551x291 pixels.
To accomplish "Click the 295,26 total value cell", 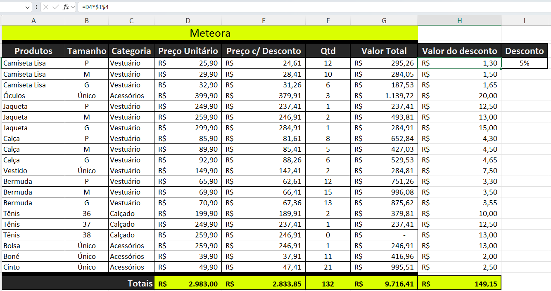I will click(x=384, y=63).
